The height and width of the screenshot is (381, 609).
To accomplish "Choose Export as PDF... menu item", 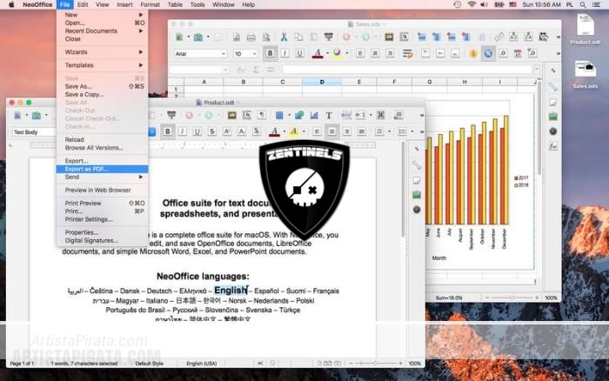I will [x=102, y=169].
